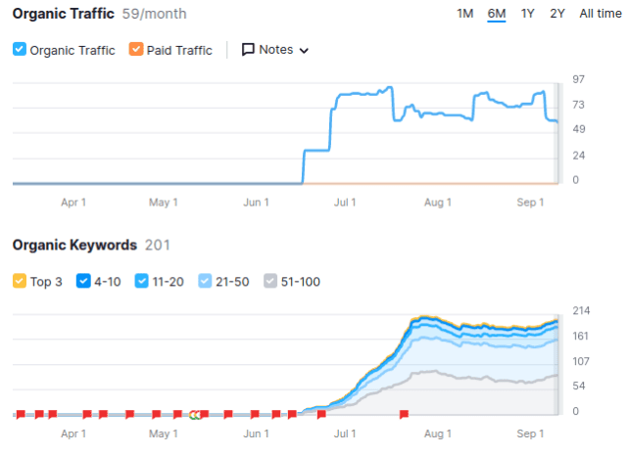The image size is (627, 455).
Task: Select the 6M time range
Action: (497, 13)
